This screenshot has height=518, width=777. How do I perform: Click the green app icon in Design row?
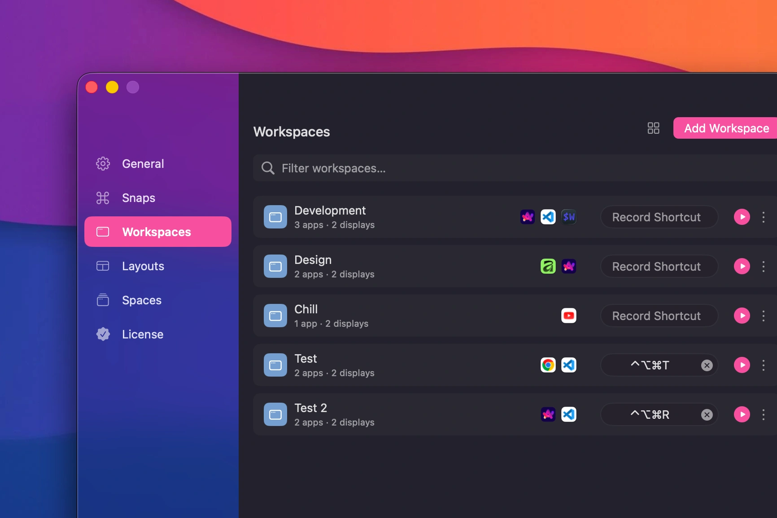click(548, 267)
